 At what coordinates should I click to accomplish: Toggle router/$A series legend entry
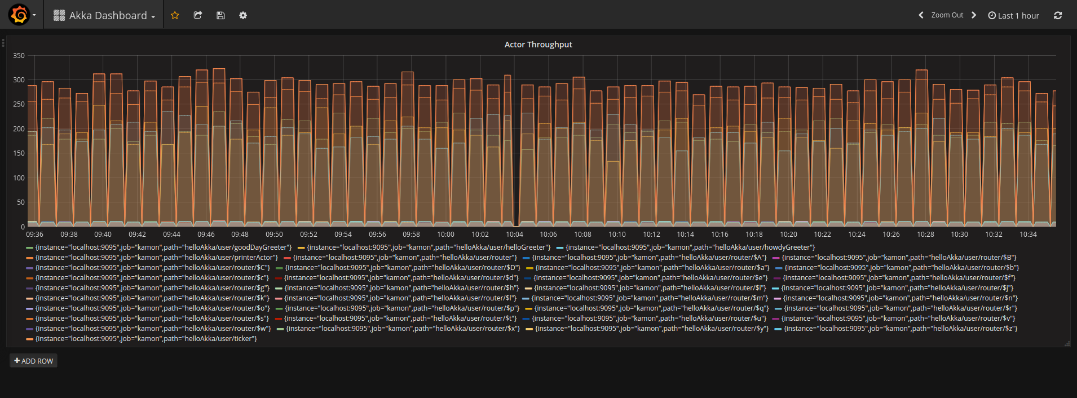pyautogui.click(x=650, y=258)
